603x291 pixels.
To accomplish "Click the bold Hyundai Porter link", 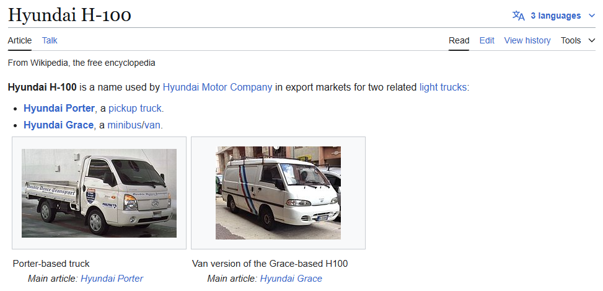I will pos(59,109).
